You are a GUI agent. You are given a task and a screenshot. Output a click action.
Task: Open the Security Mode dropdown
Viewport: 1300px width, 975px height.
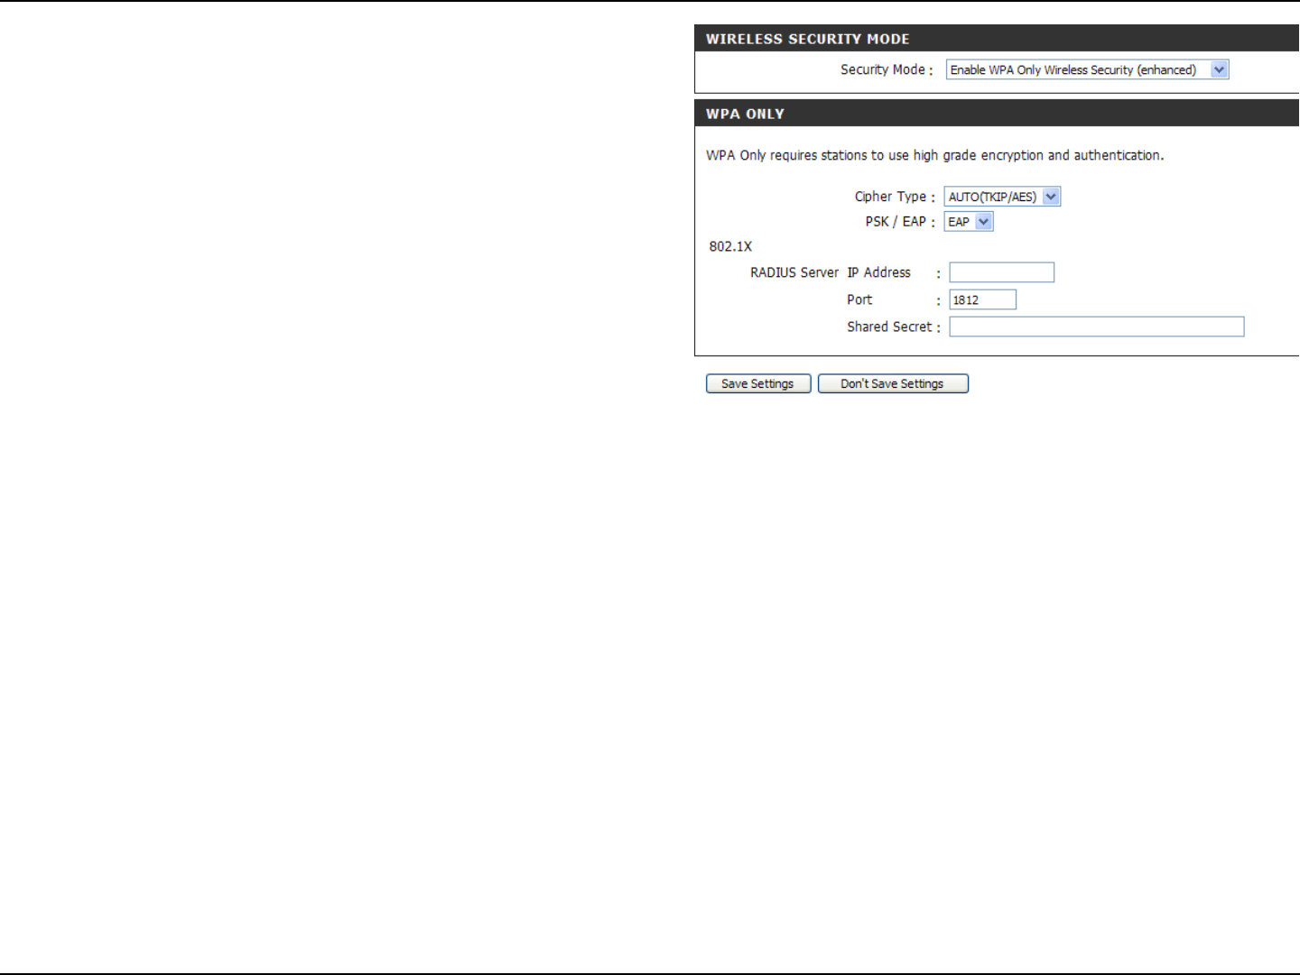1087,69
